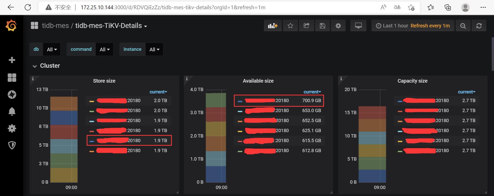Viewport: 494px width, 196px height.
Task: Open the browser settings and more menu
Action: (483, 7)
